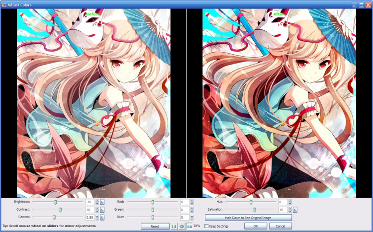The width and height of the screenshot is (373, 232).
Task: Click the Saturation field showing 15
Action: pos(283,210)
